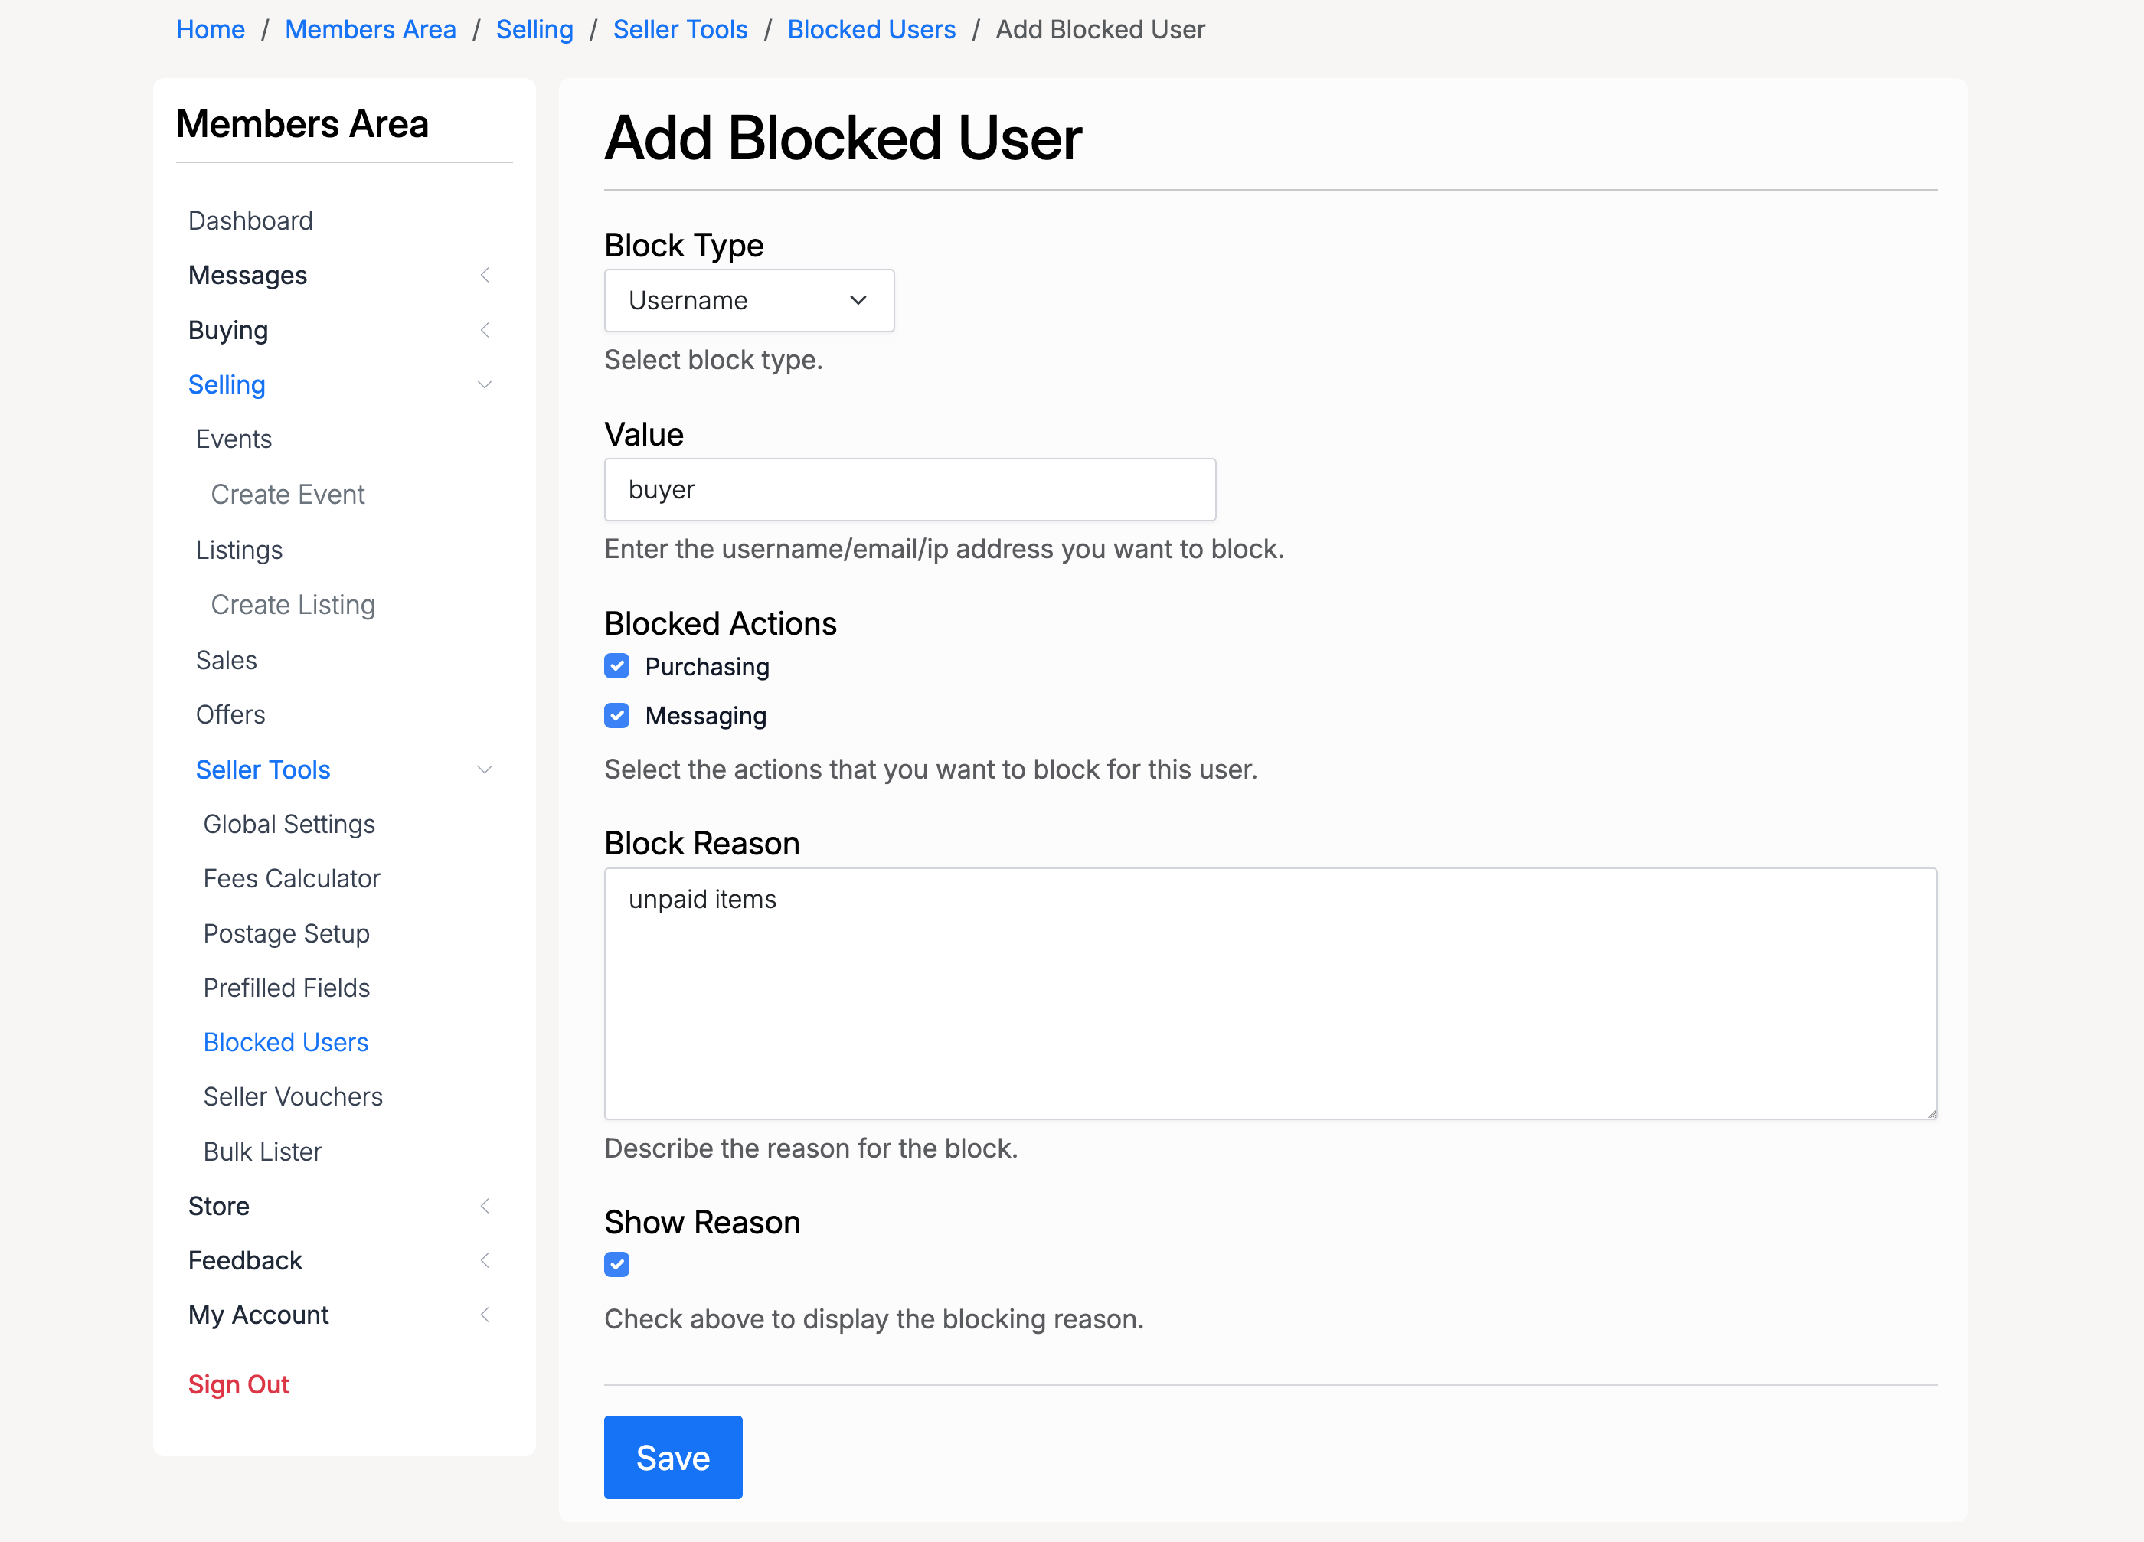2144x1542 pixels.
Task: Focus the Value input field
Action: [x=910, y=490]
